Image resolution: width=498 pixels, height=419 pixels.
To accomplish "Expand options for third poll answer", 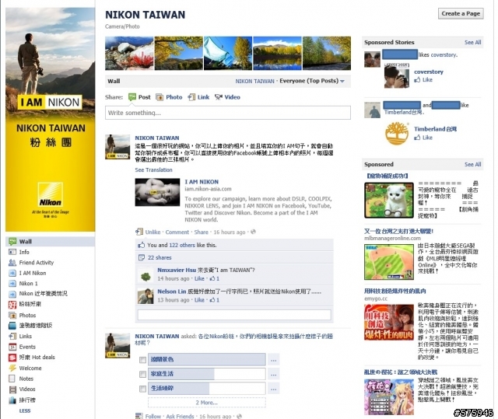I will pos(273,389).
